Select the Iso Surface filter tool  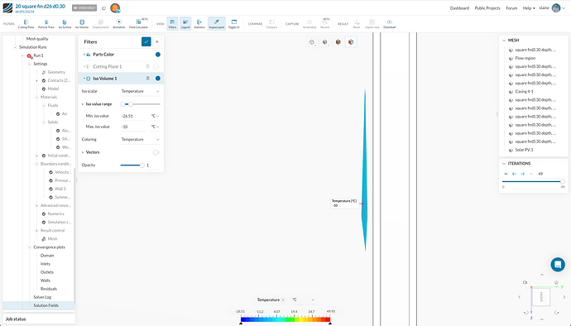click(65, 24)
